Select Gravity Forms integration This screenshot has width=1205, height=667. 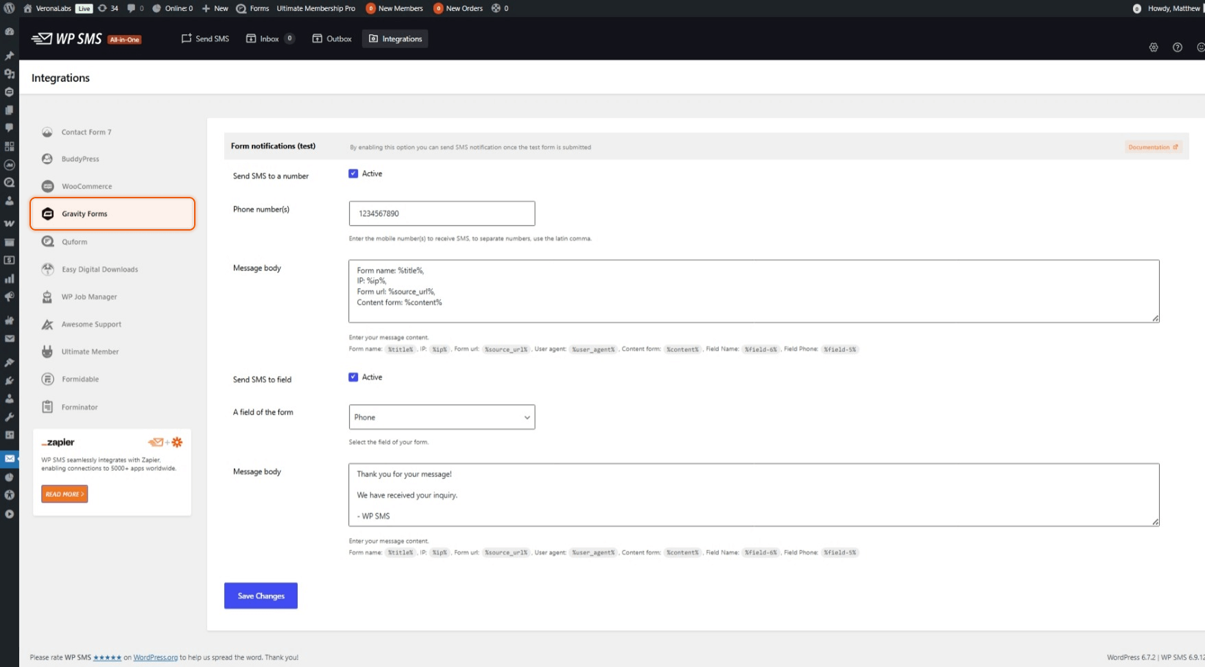click(x=112, y=213)
